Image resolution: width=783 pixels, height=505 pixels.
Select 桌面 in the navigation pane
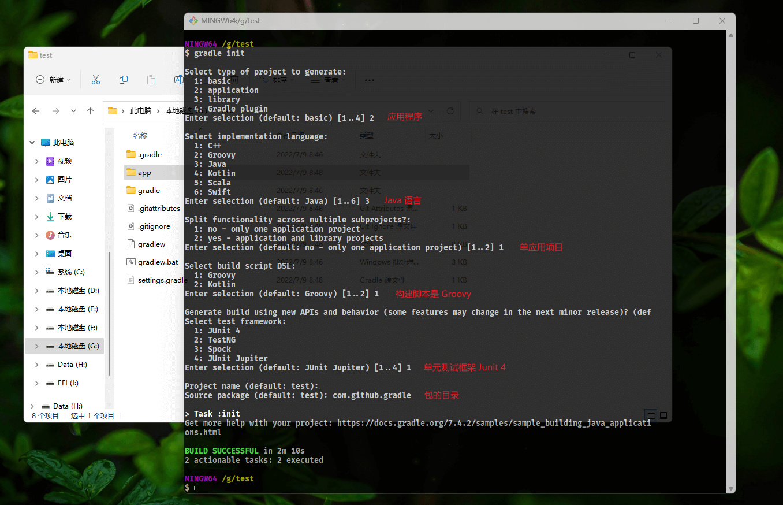coord(65,254)
